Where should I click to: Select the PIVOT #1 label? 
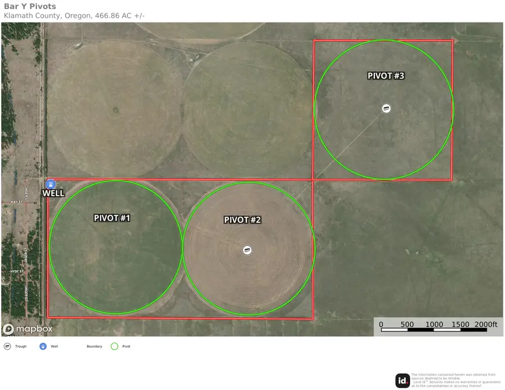click(x=112, y=217)
